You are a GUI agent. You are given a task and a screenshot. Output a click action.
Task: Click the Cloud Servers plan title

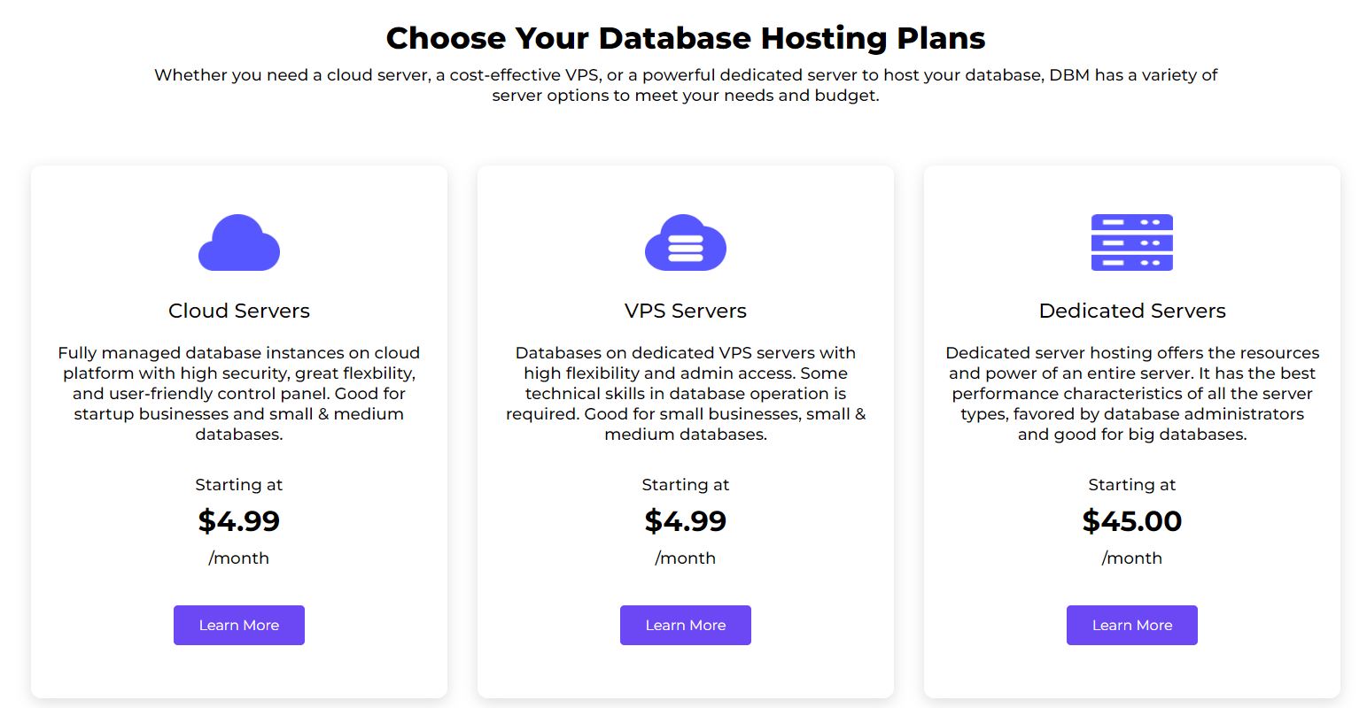(239, 311)
